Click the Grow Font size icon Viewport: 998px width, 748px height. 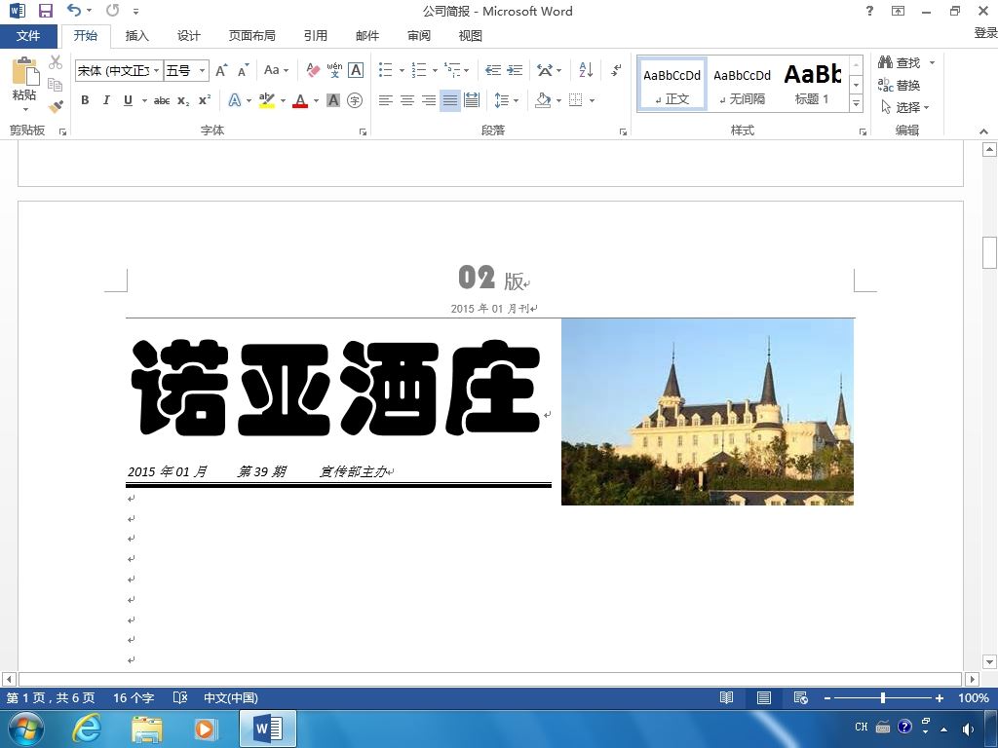[221, 70]
